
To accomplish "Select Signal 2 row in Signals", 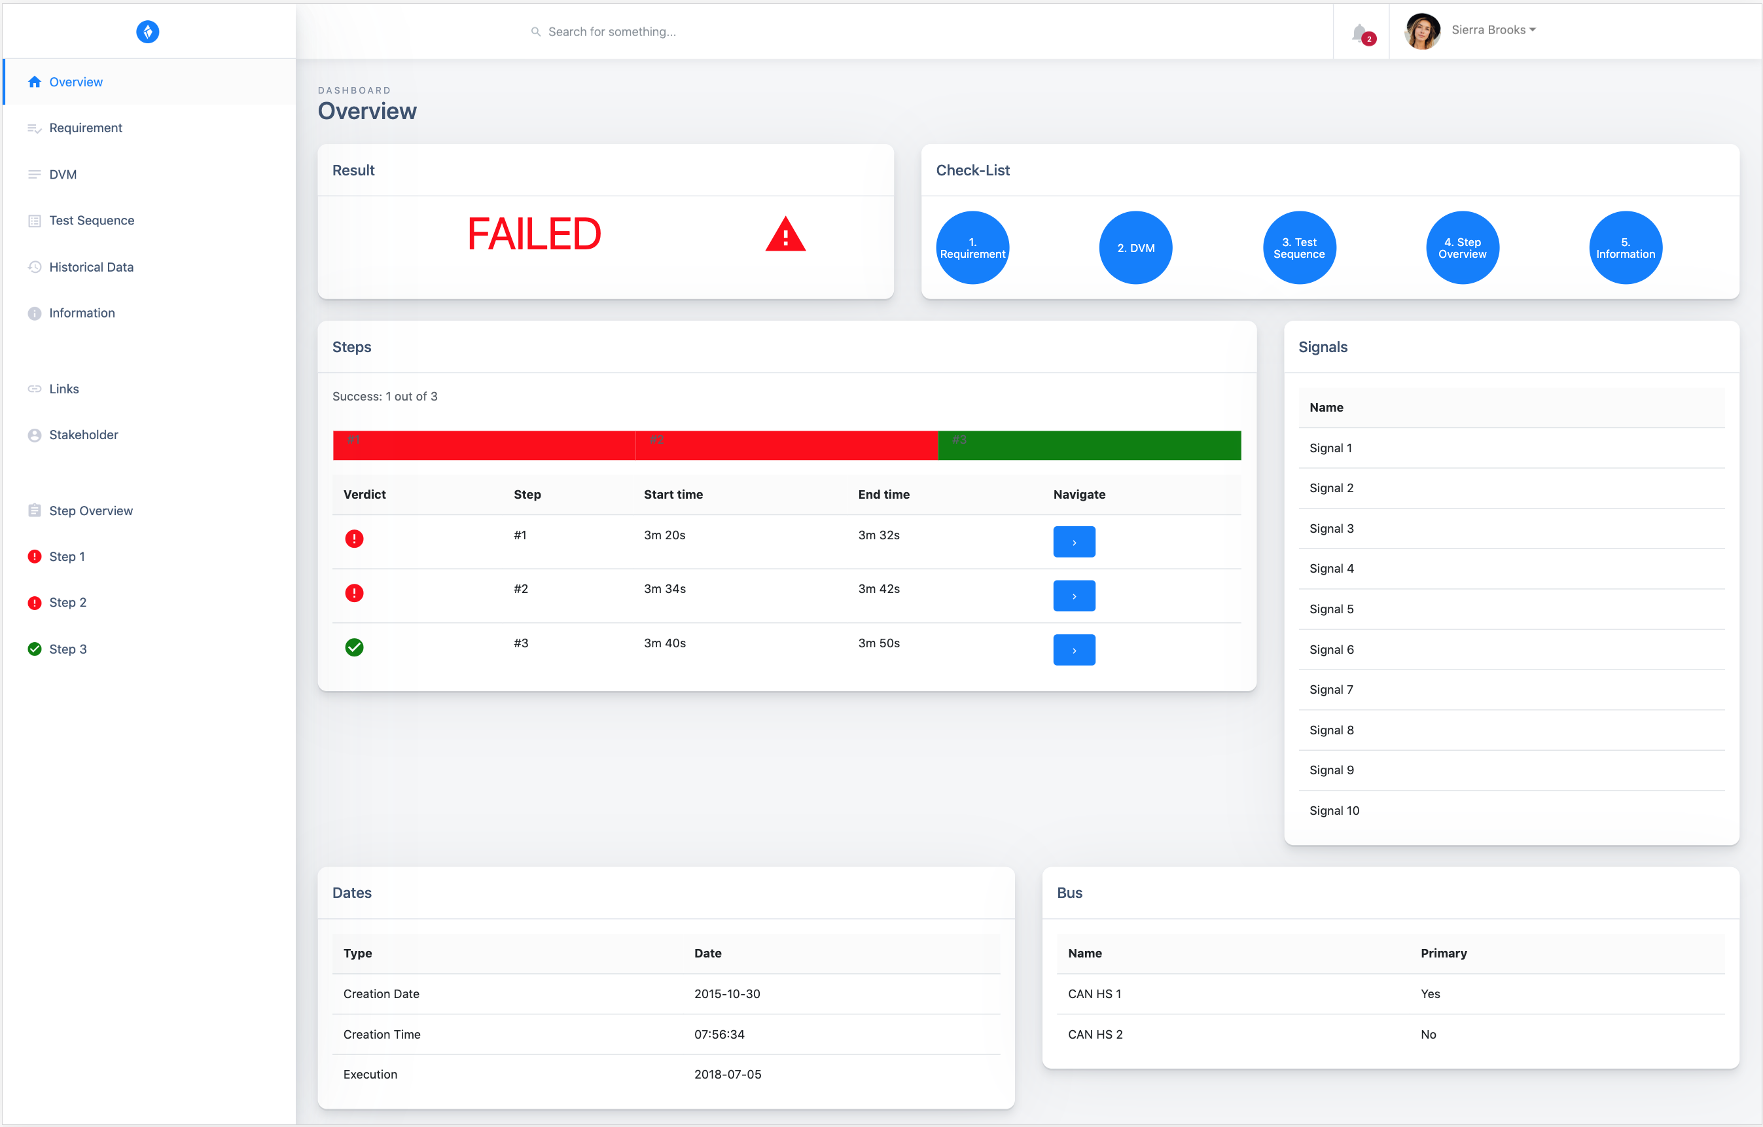I will pos(1511,488).
